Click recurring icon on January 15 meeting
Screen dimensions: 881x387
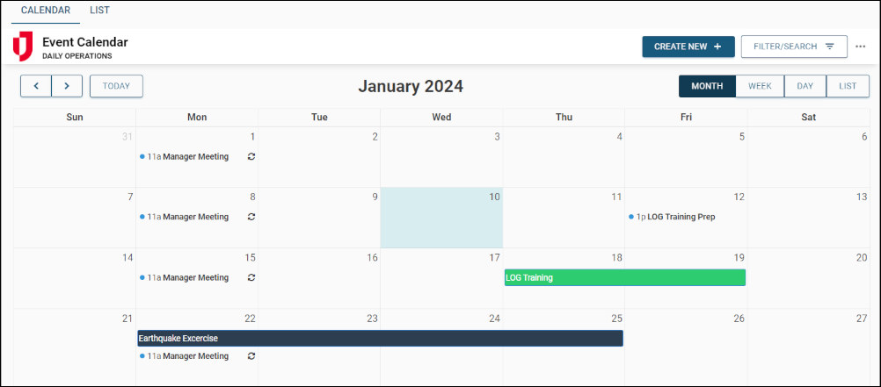tap(251, 277)
